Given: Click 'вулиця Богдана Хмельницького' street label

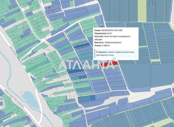Looking at the screenshot, I should [16, 55].
